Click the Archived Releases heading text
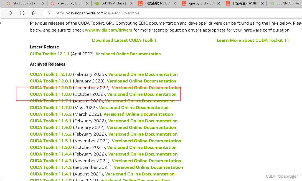Image resolution: width=302 pixels, height=181 pixels. click(48, 64)
